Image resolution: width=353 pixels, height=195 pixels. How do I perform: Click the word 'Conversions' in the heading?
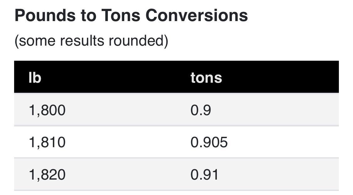tap(197, 15)
